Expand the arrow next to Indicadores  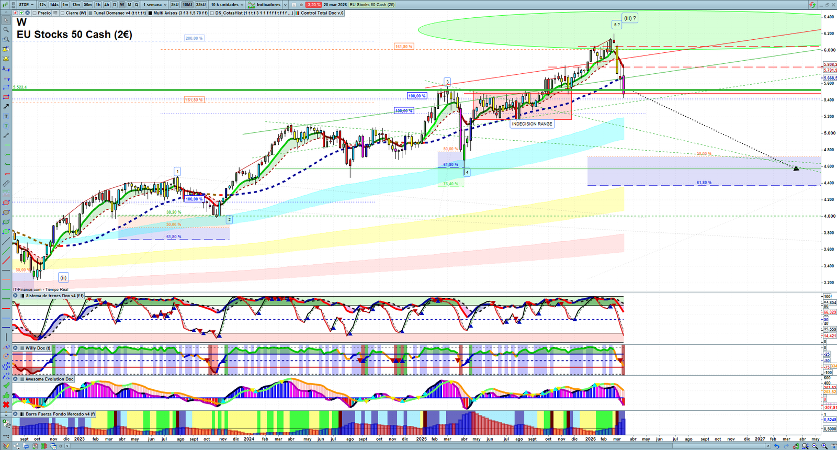[x=285, y=5]
